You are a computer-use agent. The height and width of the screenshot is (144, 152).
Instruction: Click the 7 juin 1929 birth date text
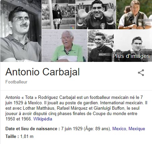pos(72,129)
